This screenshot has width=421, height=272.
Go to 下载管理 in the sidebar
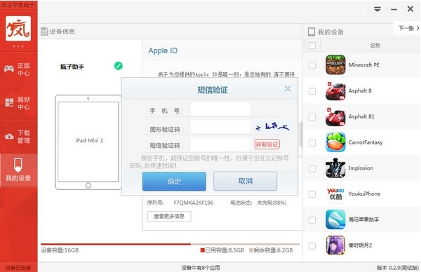[x=18, y=137]
